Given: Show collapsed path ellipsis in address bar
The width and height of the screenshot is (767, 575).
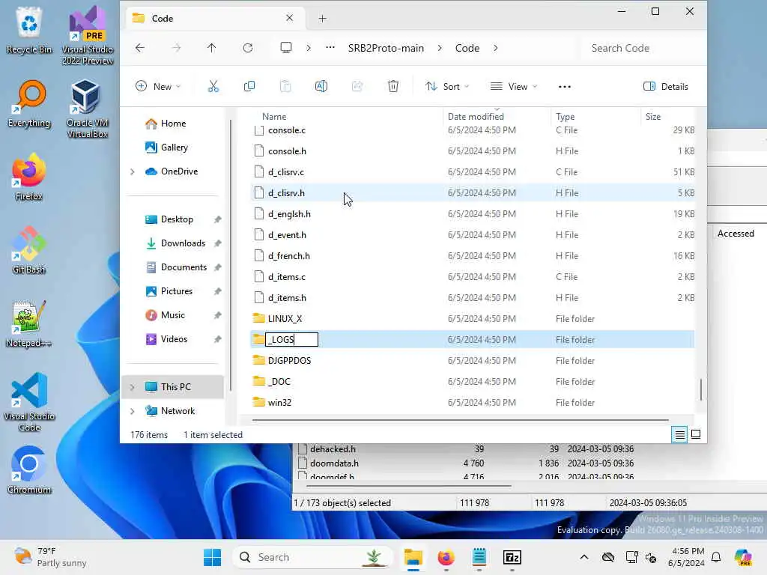Looking at the screenshot, I should pyautogui.click(x=330, y=48).
